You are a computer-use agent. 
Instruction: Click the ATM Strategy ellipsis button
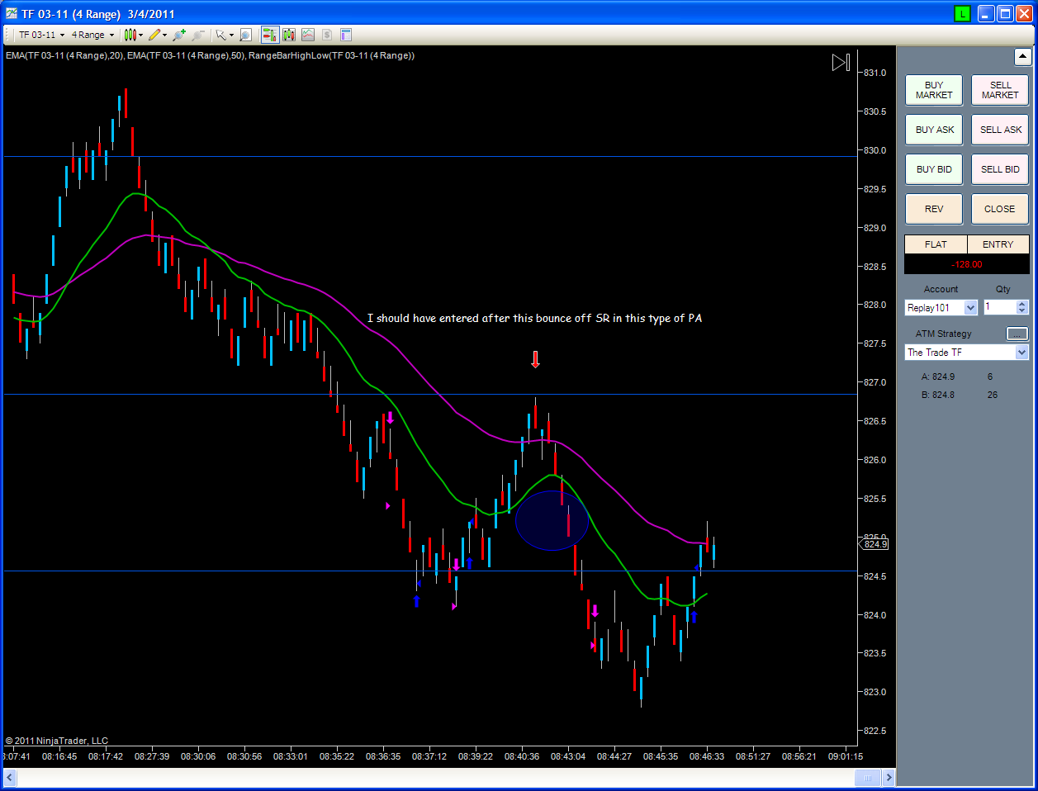pos(1017,334)
